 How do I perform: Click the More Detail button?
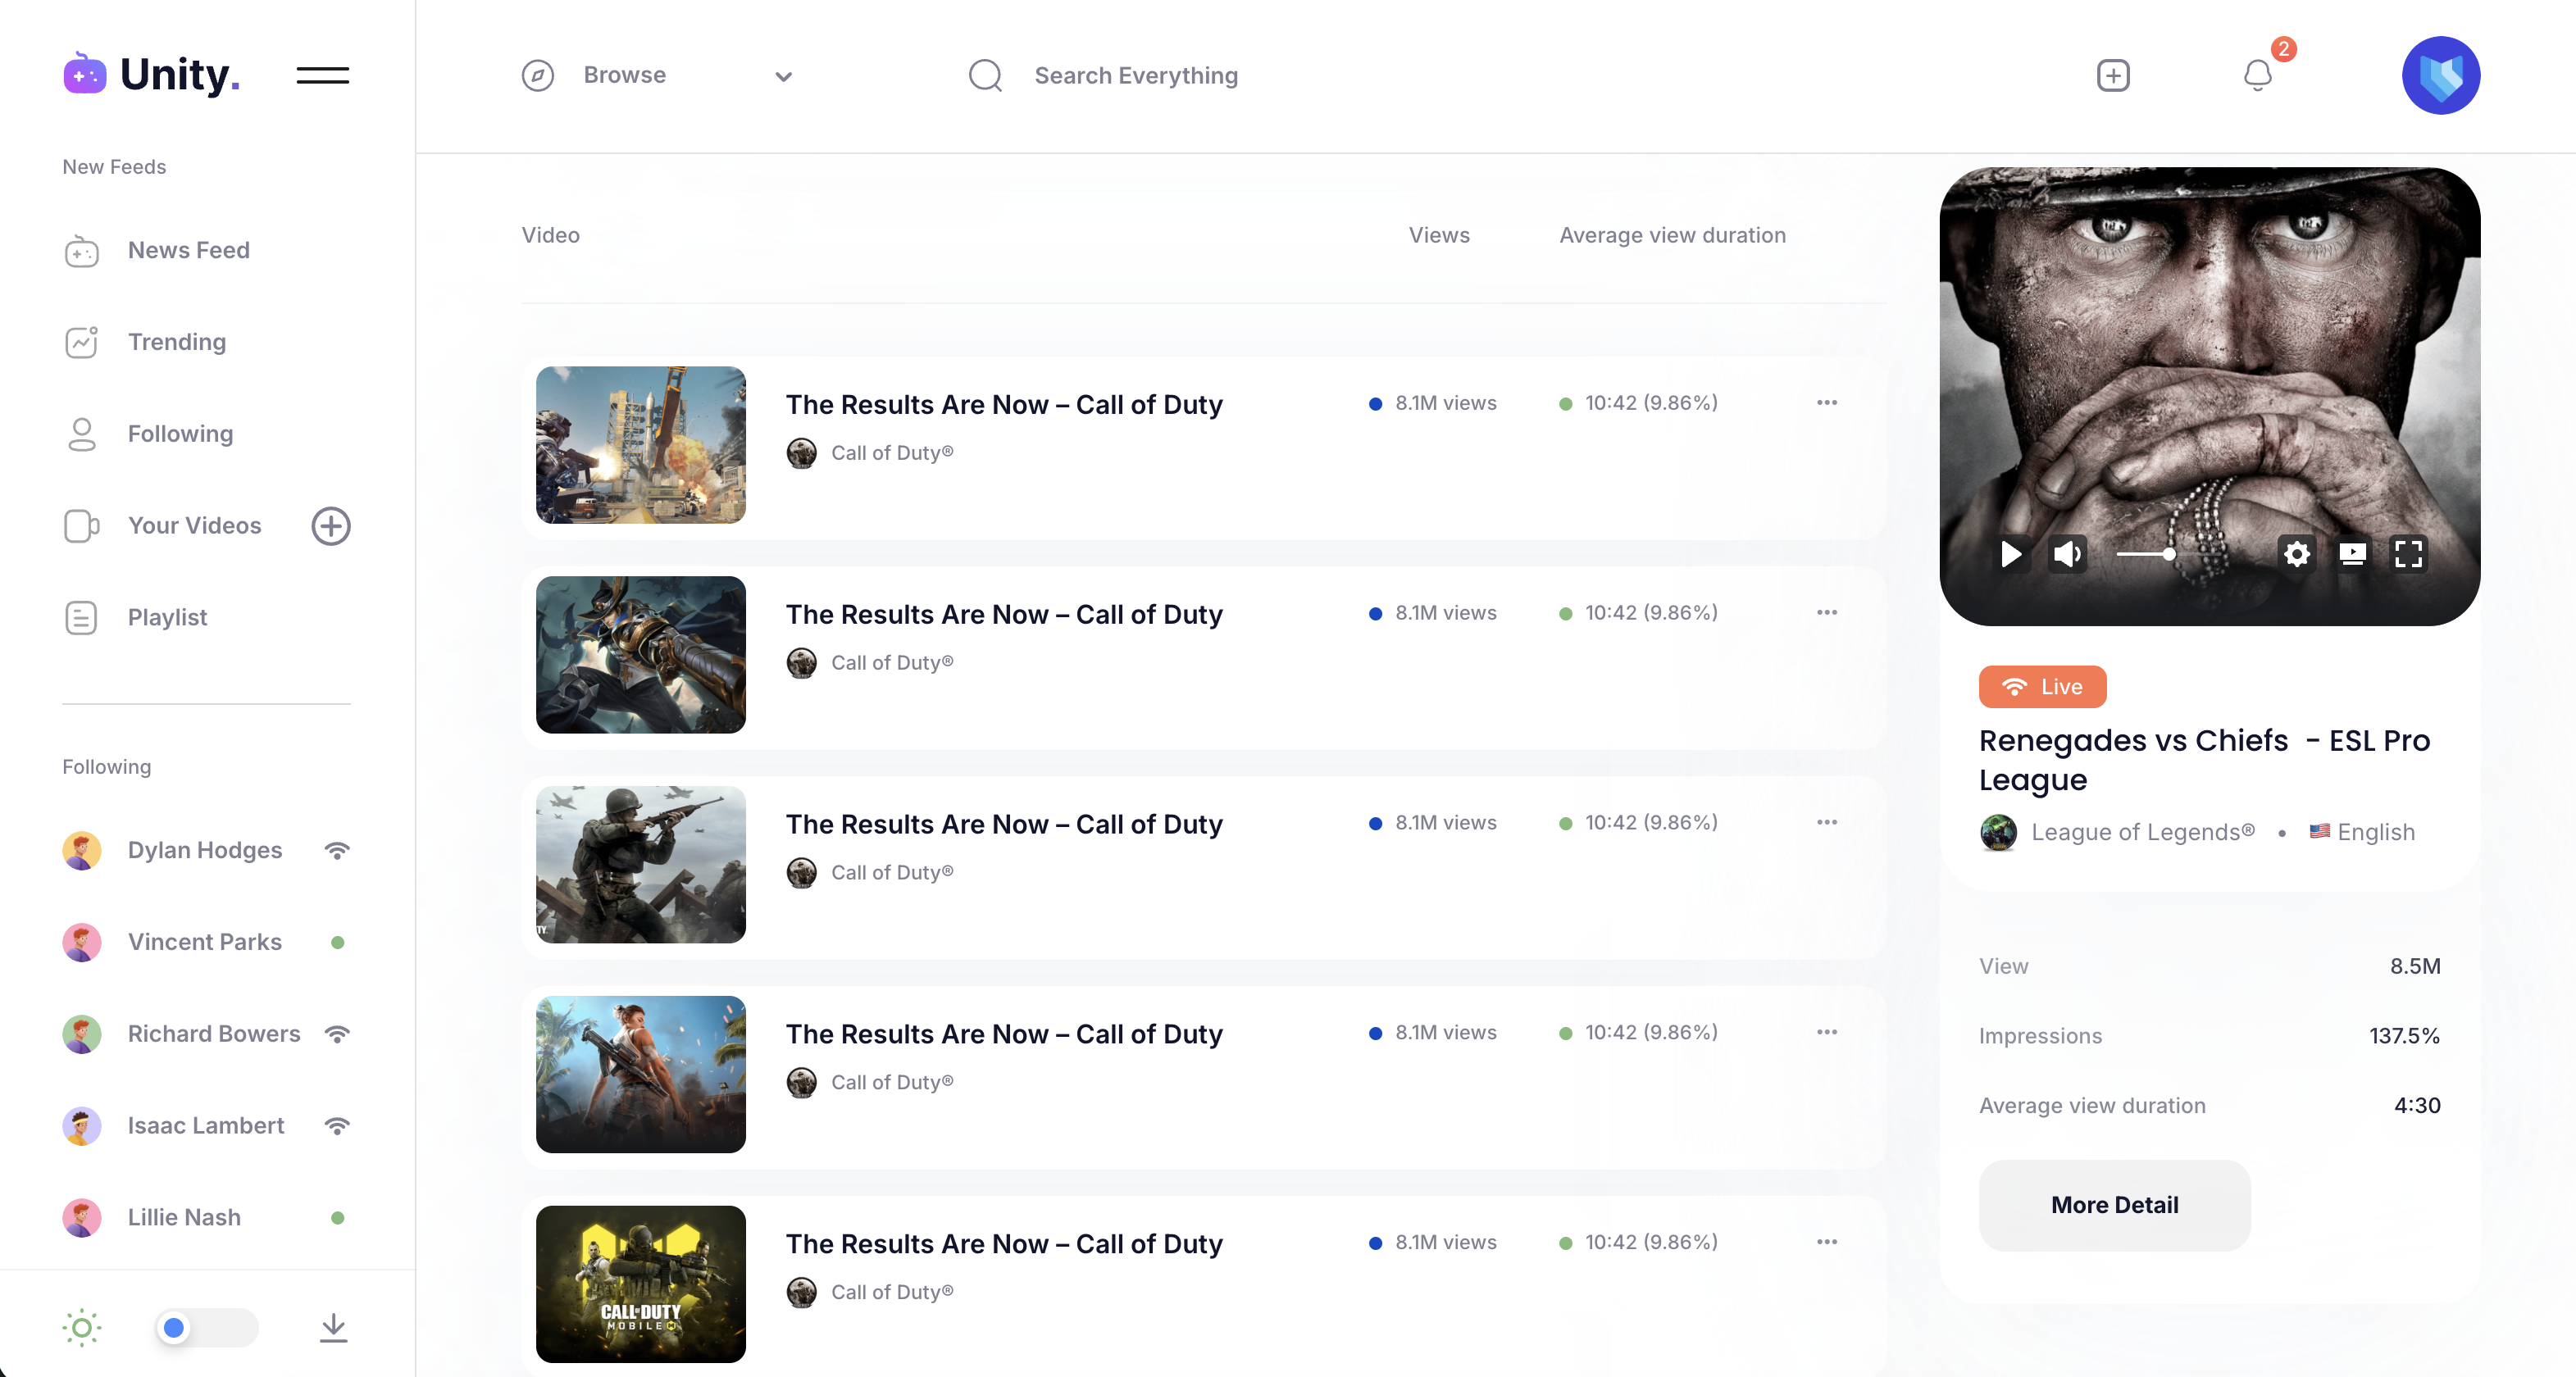pyautogui.click(x=2114, y=1206)
